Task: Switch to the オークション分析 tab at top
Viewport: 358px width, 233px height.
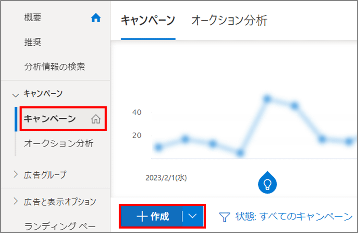Action: [x=229, y=21]
